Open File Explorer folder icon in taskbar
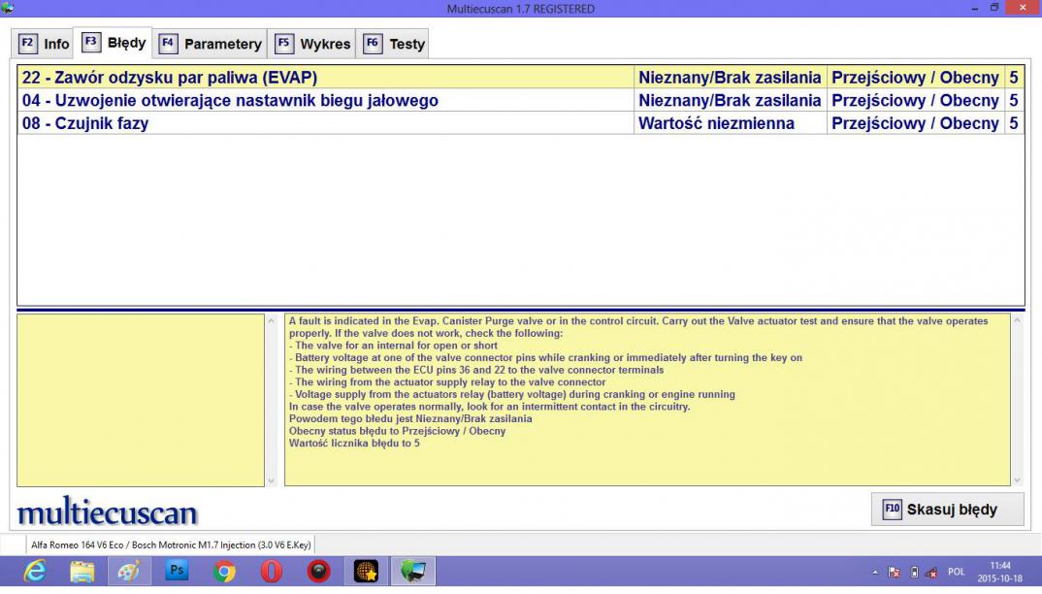Screen dimensions: 1042x594 click(x=82, y=574)
